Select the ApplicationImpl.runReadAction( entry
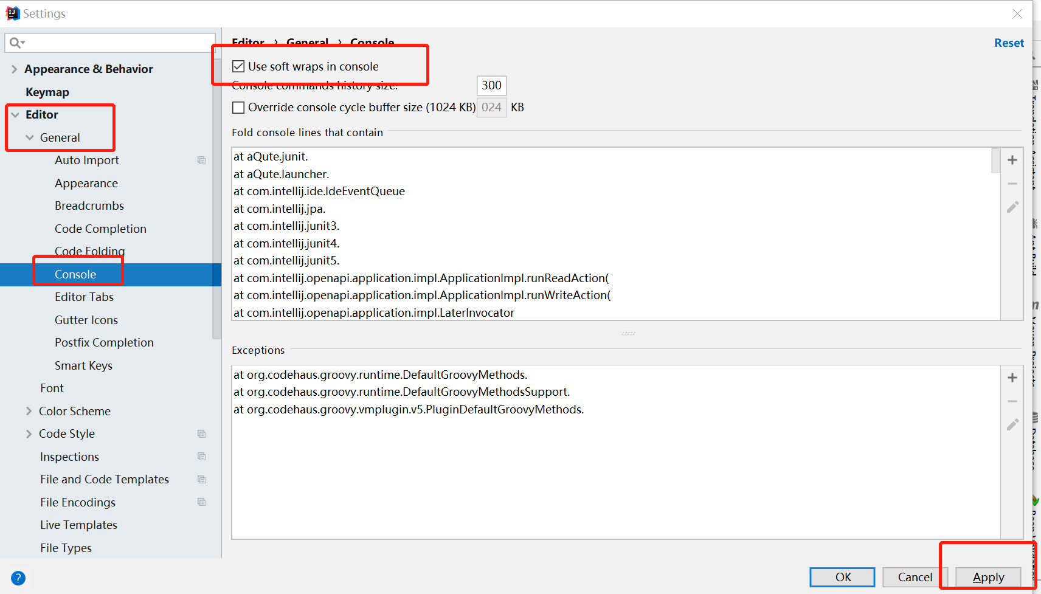This screenshot has height=594, width=1041. pyautogui.click(x=421, y=278)
